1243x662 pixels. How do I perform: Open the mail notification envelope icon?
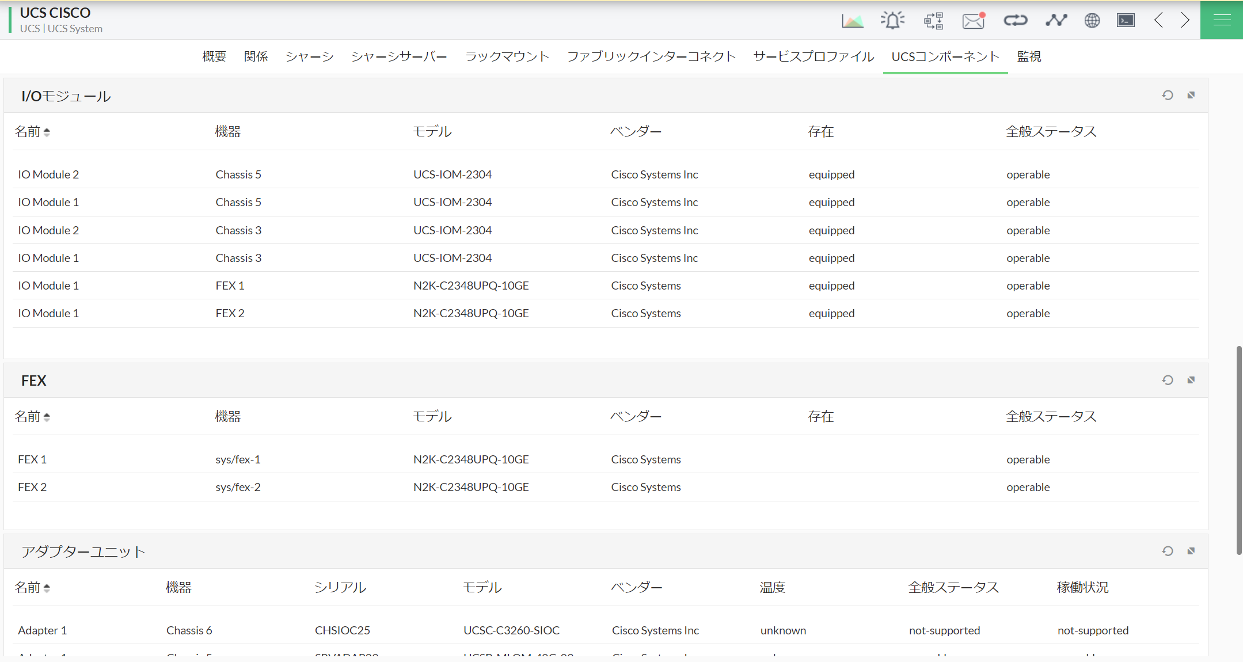(x=973, y=21)
